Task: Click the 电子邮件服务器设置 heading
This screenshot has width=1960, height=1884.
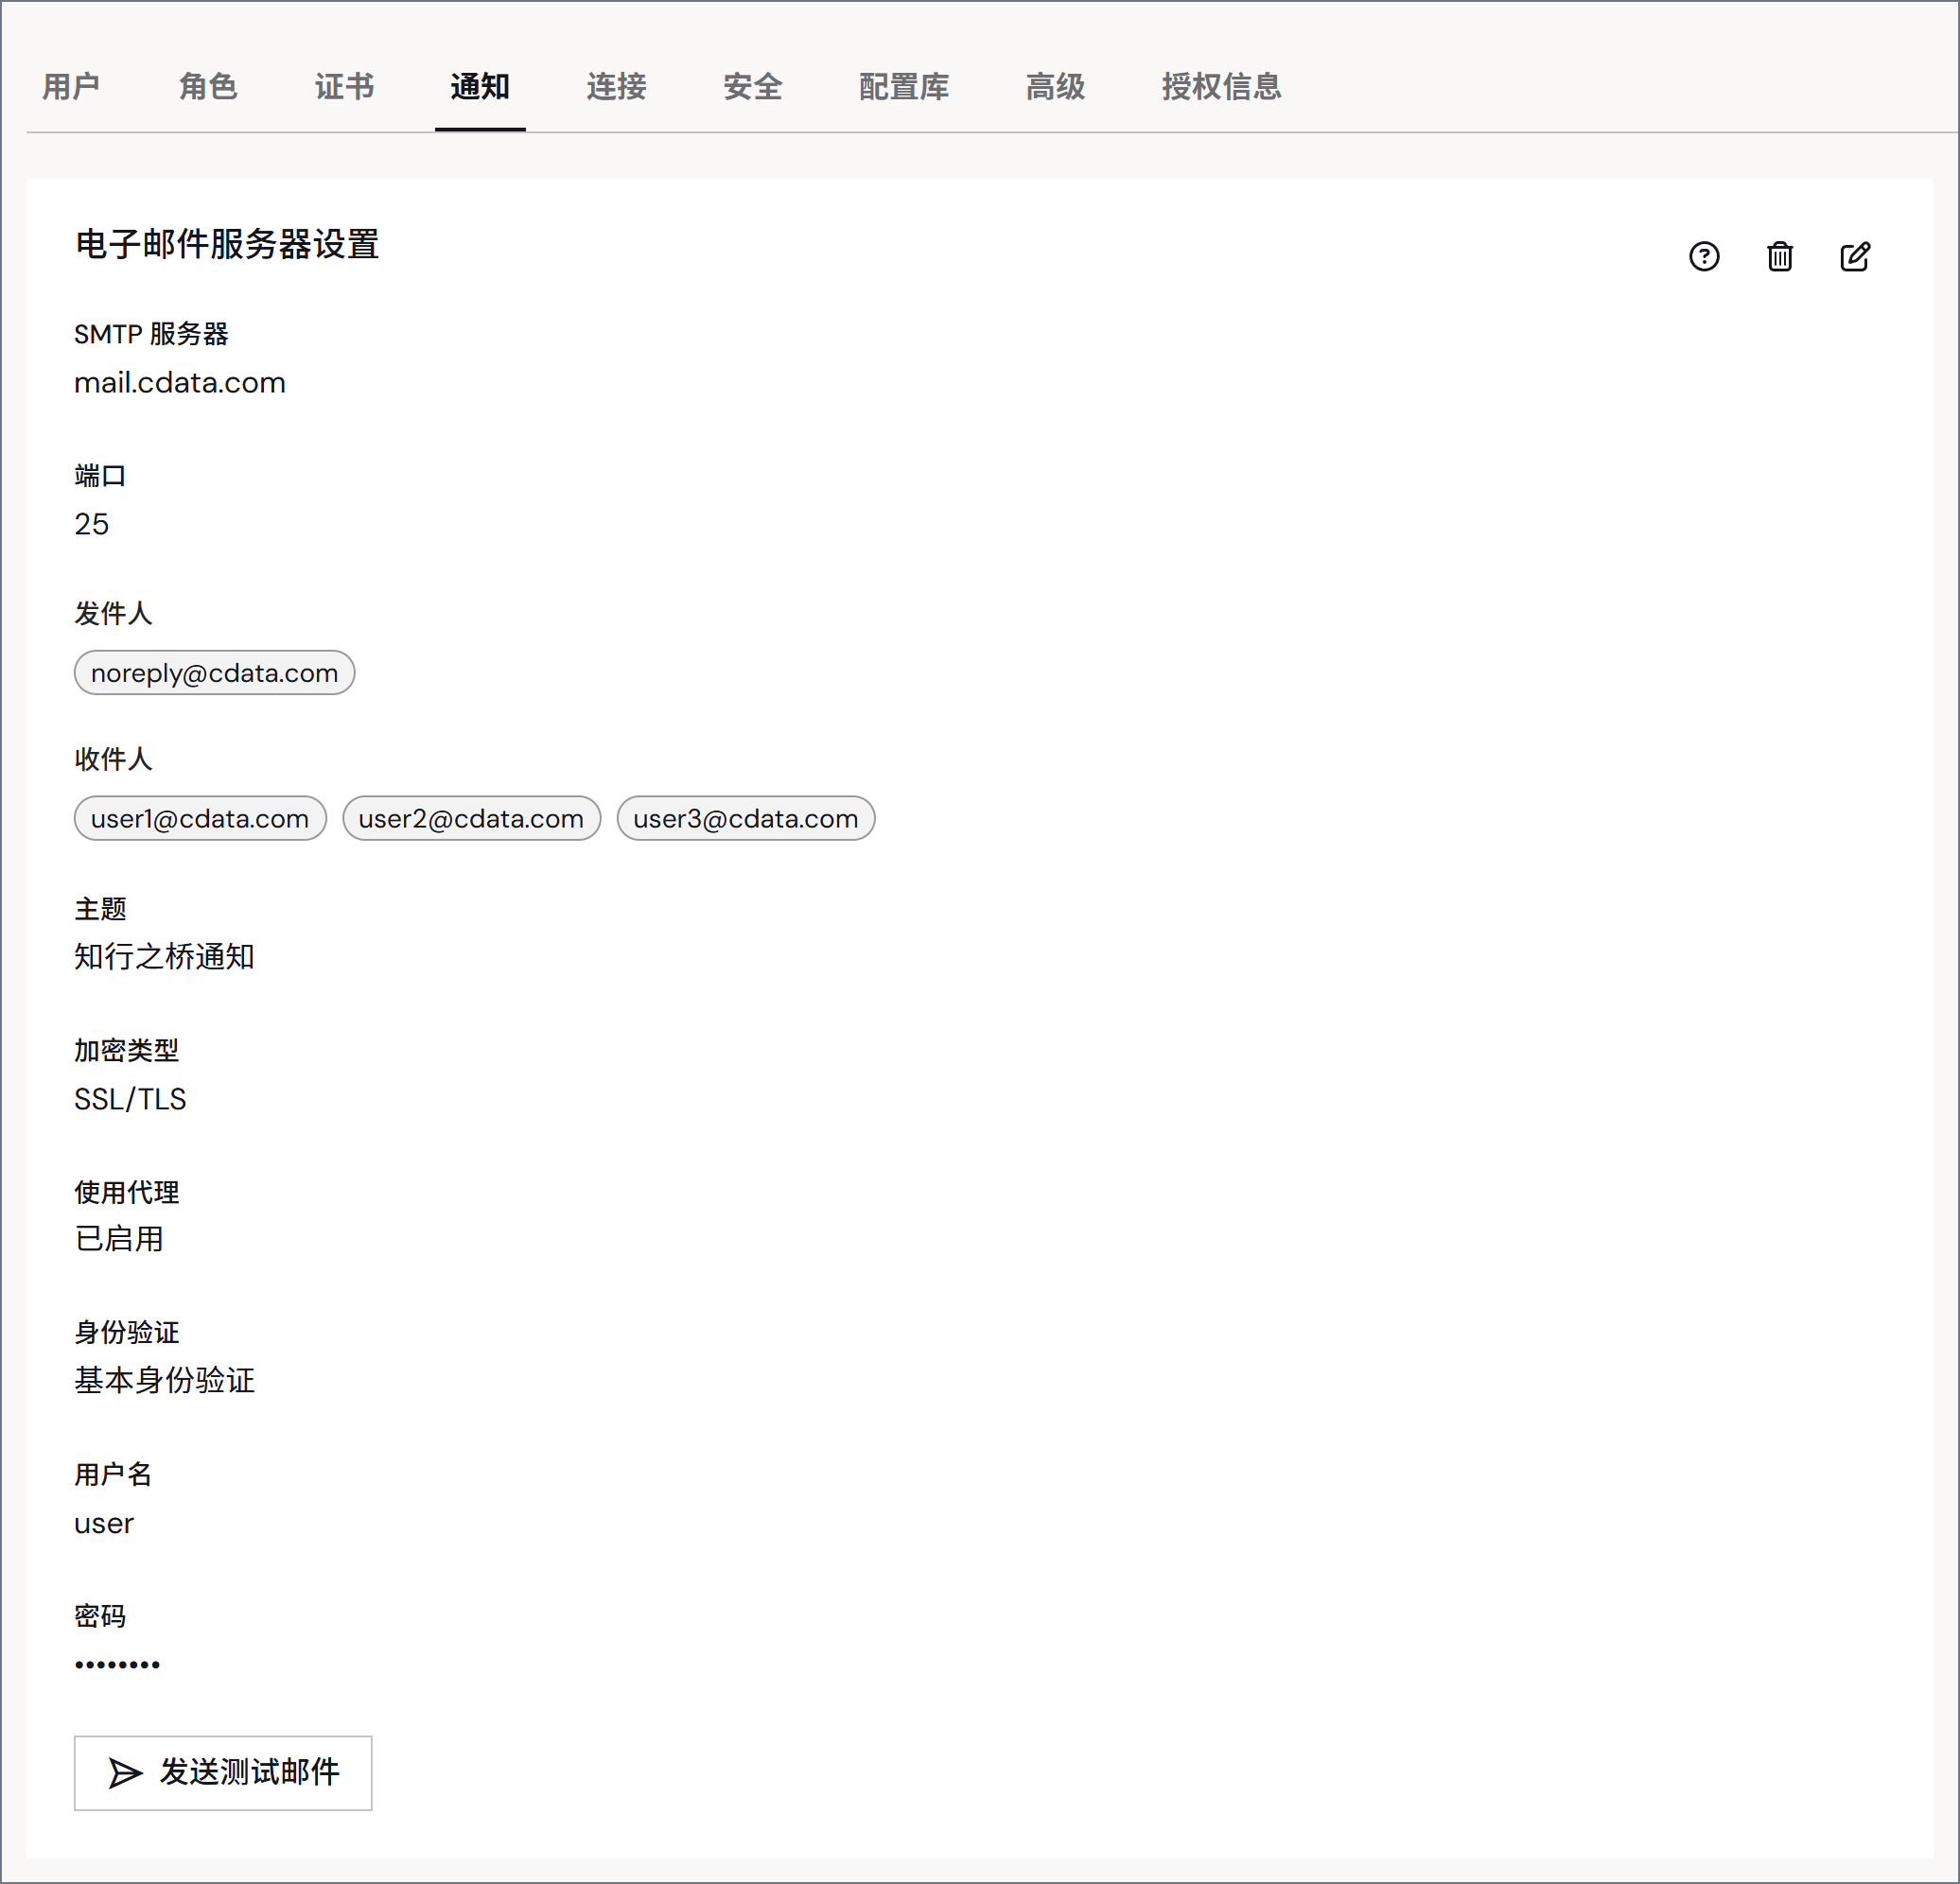Action: click(227, 244)
